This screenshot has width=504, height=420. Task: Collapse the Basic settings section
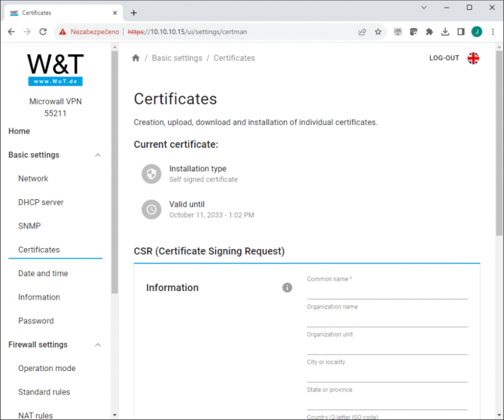coord(98,156)
